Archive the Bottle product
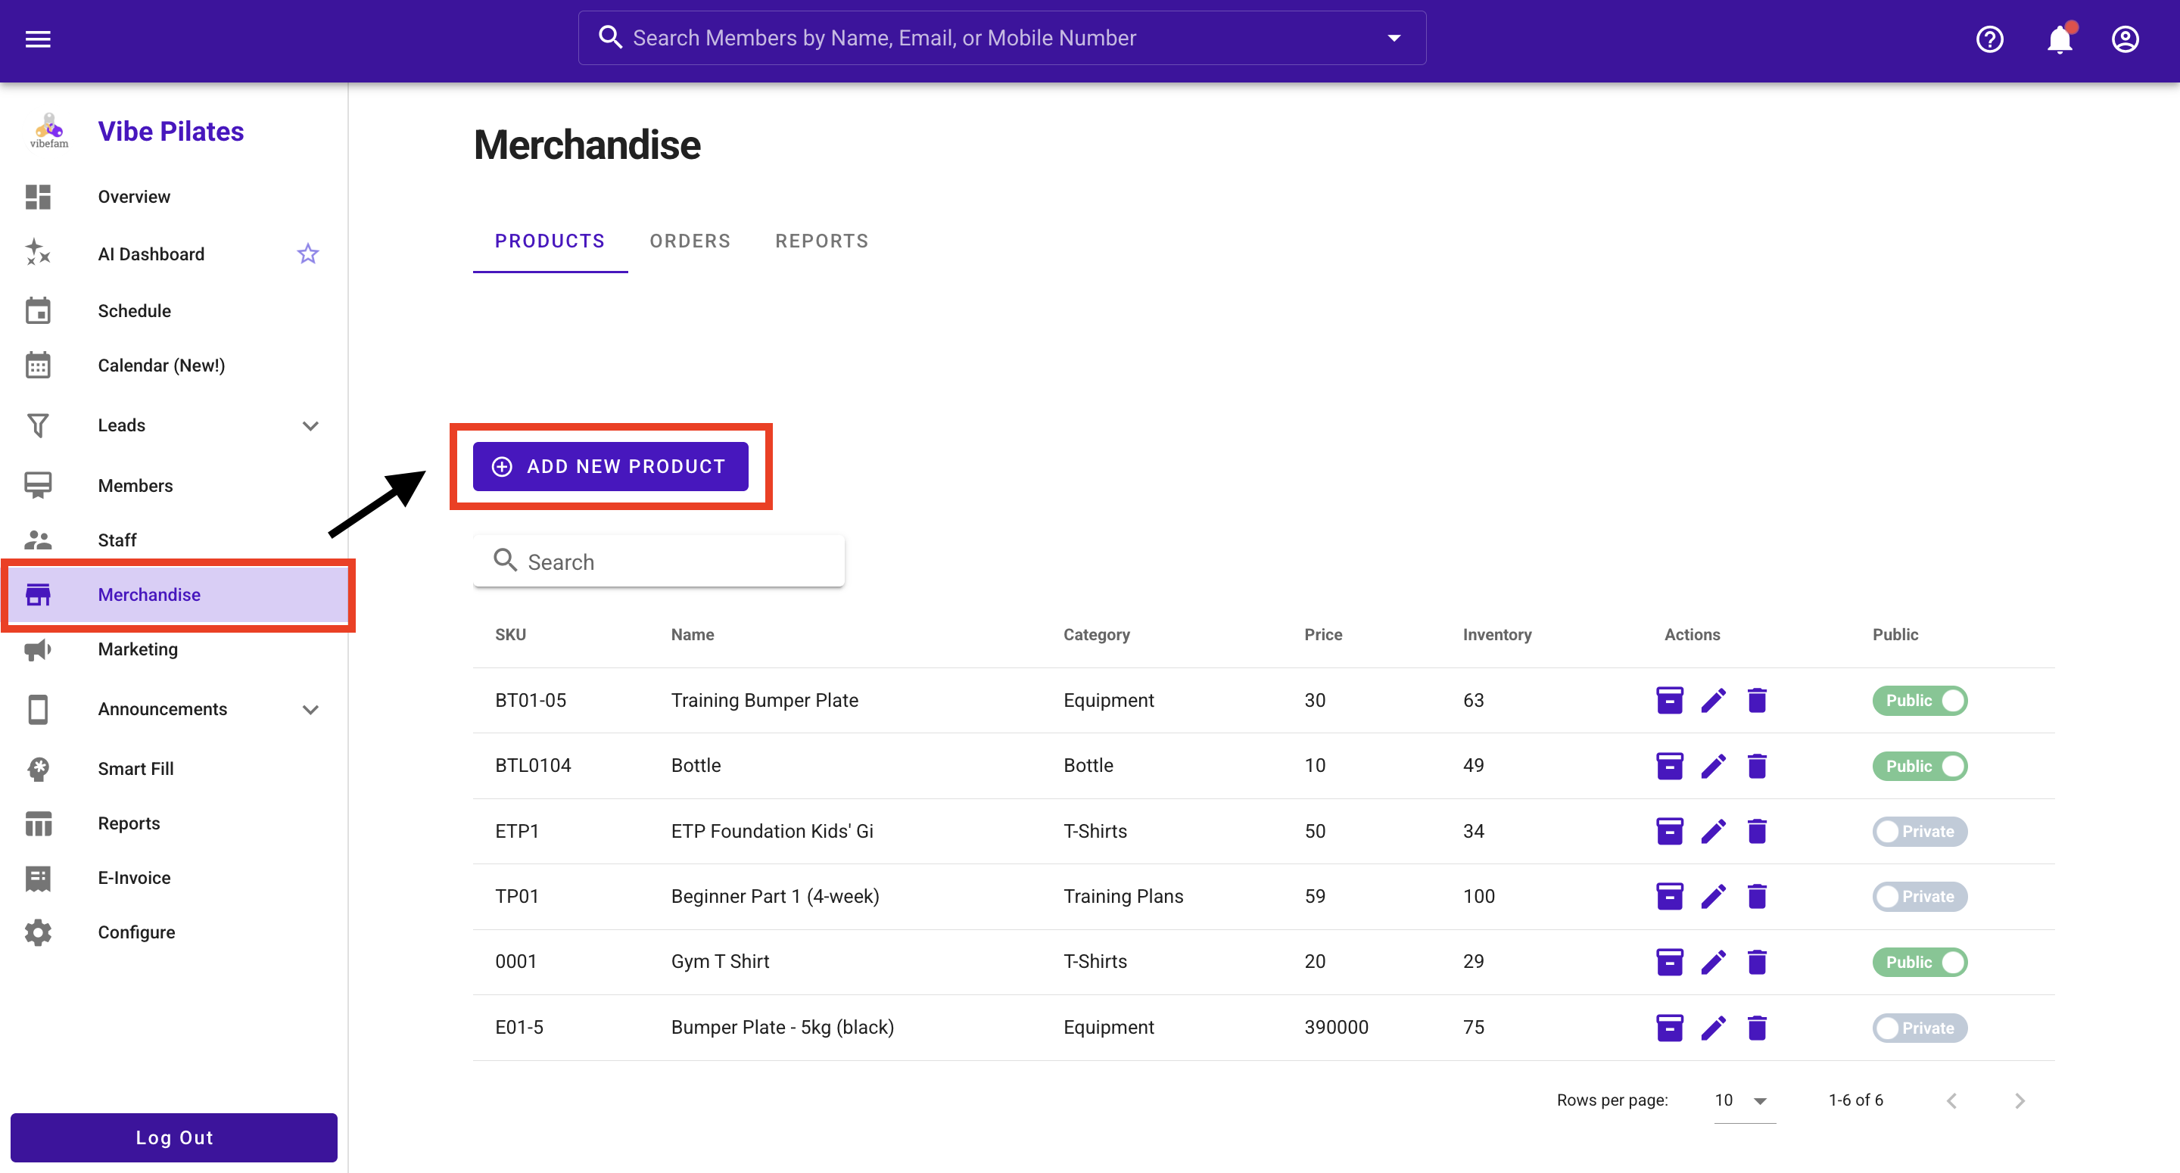 click(1669, 766)
